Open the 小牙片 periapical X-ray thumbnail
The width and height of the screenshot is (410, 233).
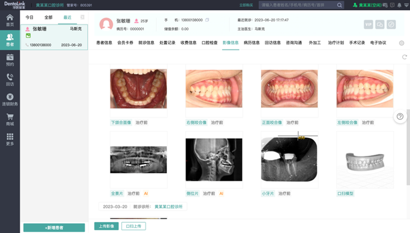289,159
